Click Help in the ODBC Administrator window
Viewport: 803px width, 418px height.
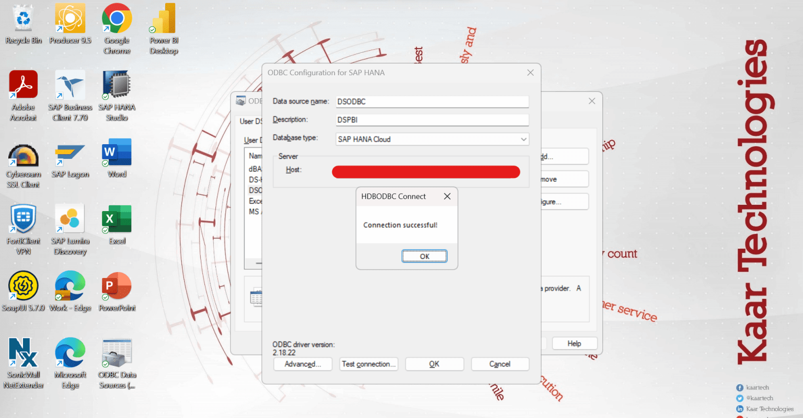[574, 343]
